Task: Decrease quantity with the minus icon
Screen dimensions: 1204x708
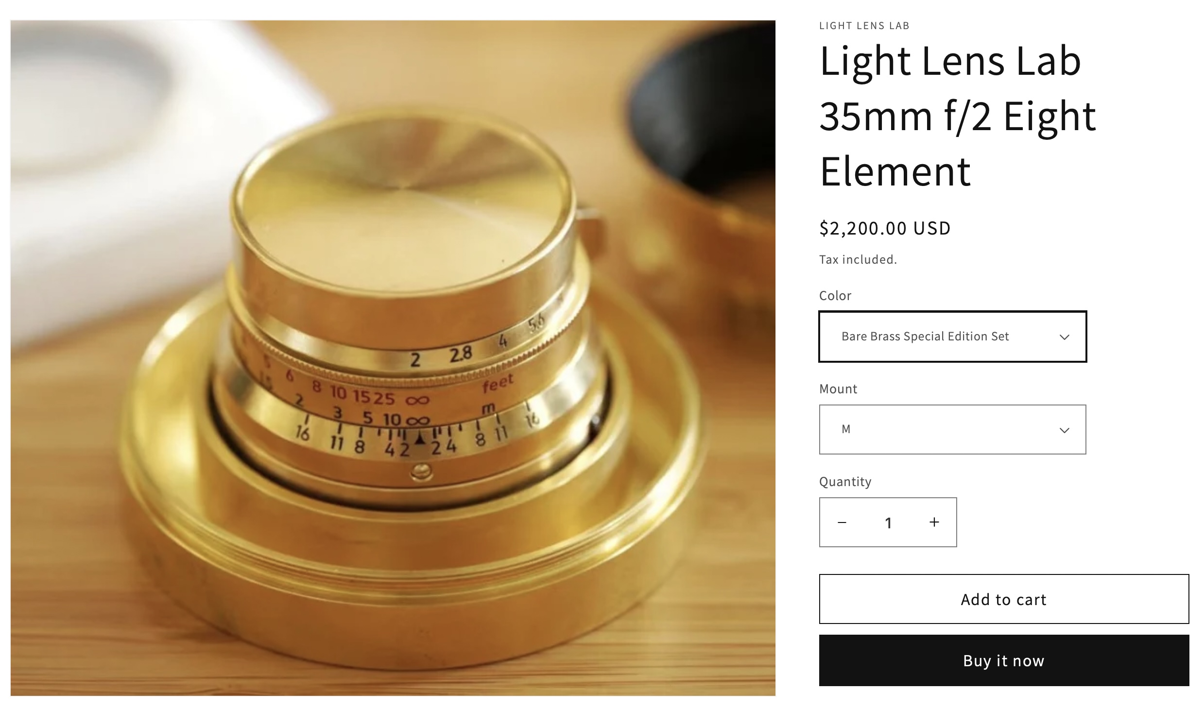Action: (x=842, y=522)
